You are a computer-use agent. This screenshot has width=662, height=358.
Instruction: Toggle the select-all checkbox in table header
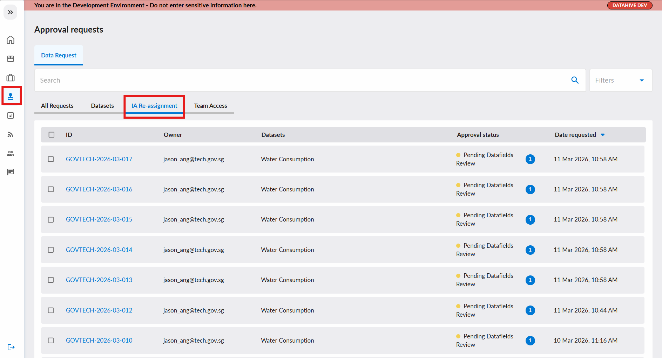tap(52, 135)
